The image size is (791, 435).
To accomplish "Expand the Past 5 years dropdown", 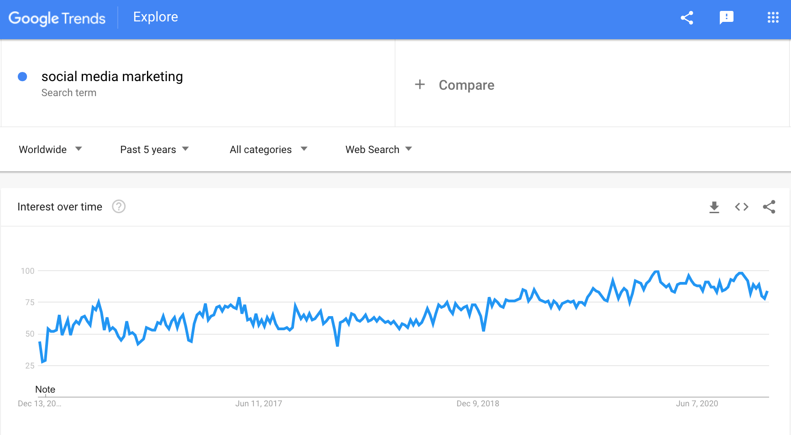I will click(x=154, y=149).
